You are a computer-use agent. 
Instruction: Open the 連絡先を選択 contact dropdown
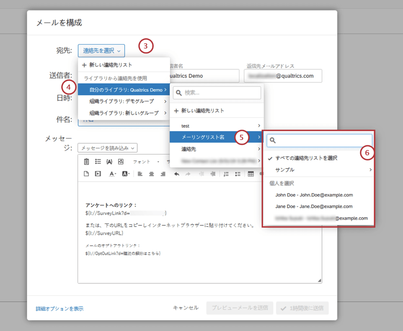coord(101,51)
